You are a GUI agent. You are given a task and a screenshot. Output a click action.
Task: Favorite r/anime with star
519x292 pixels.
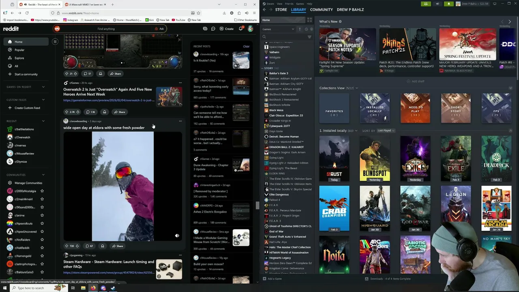pyautogui.click(x=42, y=215)
